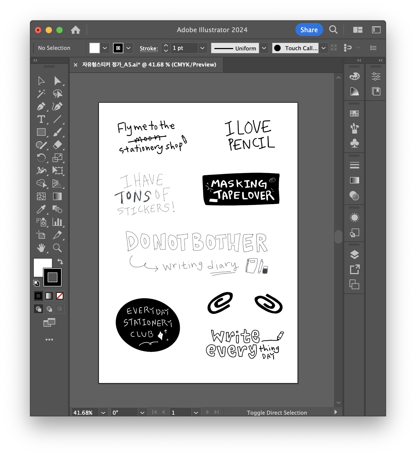
Task: Click the Home button
Action: [76, 30]
